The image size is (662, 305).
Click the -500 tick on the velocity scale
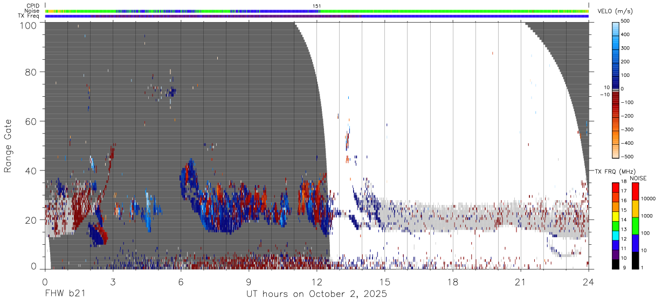pyautogui.click(x=627, y=157)
